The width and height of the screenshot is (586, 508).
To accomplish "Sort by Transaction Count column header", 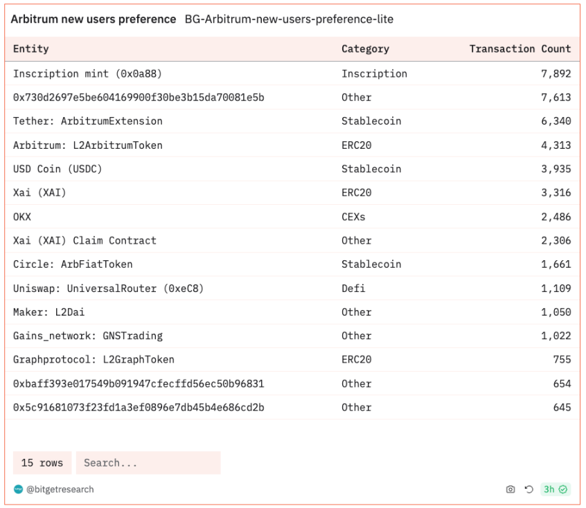I will (x=520, y=49).
